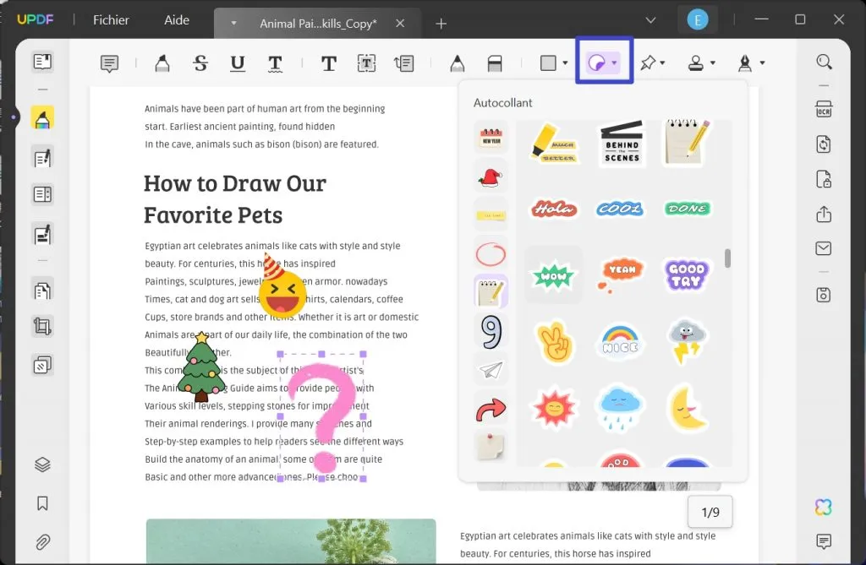
Task: Open the comments list panel icon
Action: tap(824, 541)
